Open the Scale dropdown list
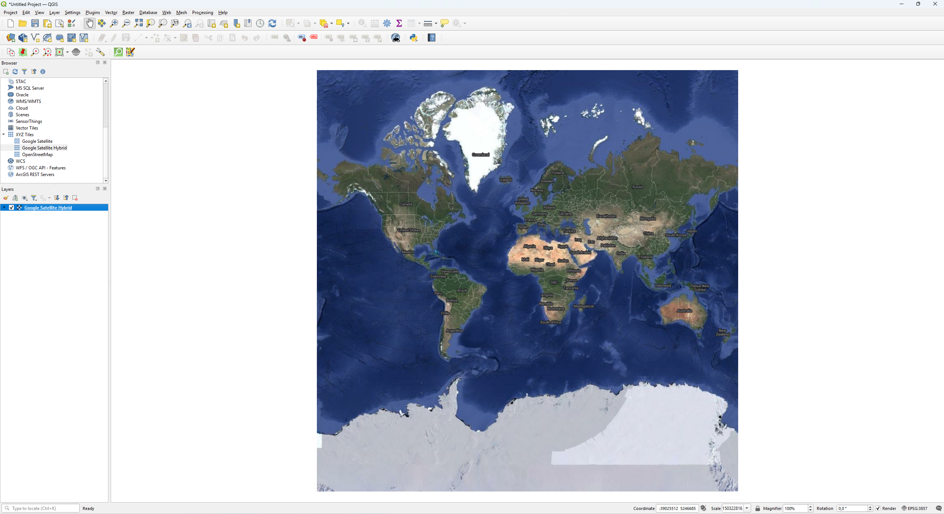944x514 pixels. 747,508
